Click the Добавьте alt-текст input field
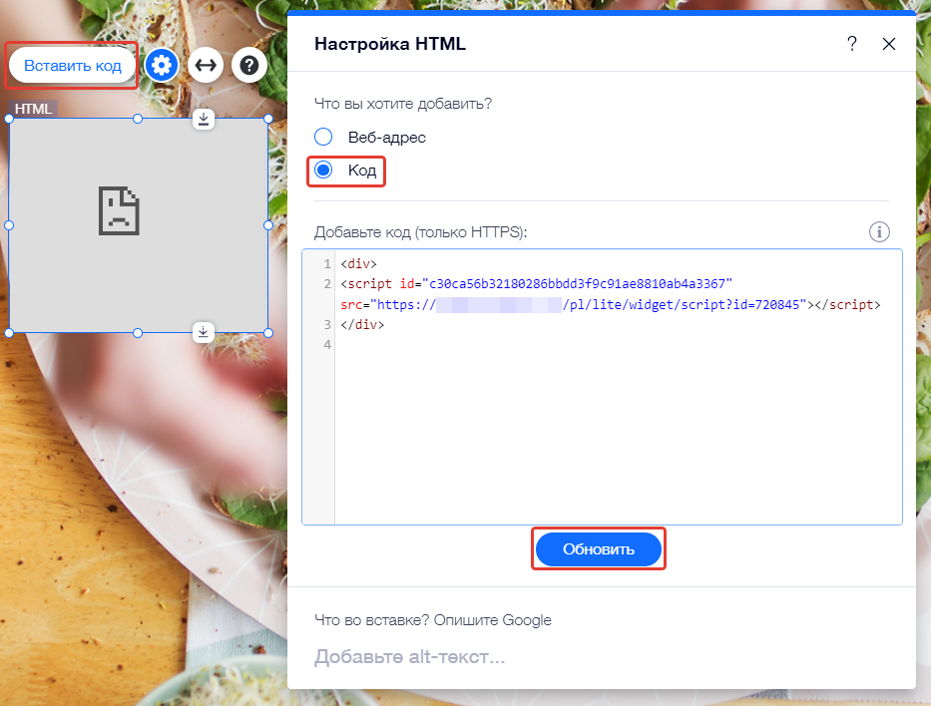Image resolution: width=931 pixels, height=706 pixels. point(601,657)
